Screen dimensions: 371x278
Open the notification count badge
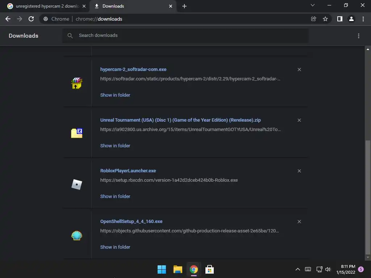[361, 269]
